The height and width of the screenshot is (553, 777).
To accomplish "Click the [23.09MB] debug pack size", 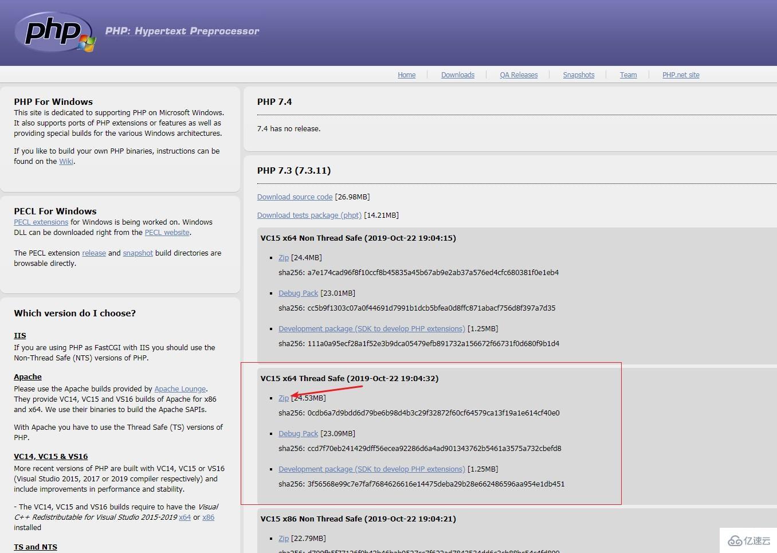I will pyautogui.click(x=338, y=434).
